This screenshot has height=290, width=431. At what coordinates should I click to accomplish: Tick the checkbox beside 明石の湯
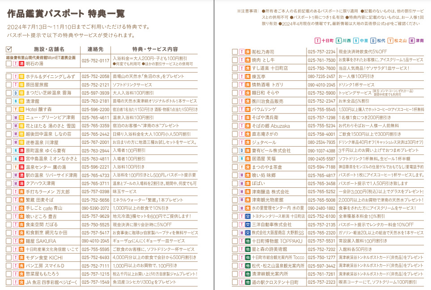pyautogui.click(x=9, y=64)
